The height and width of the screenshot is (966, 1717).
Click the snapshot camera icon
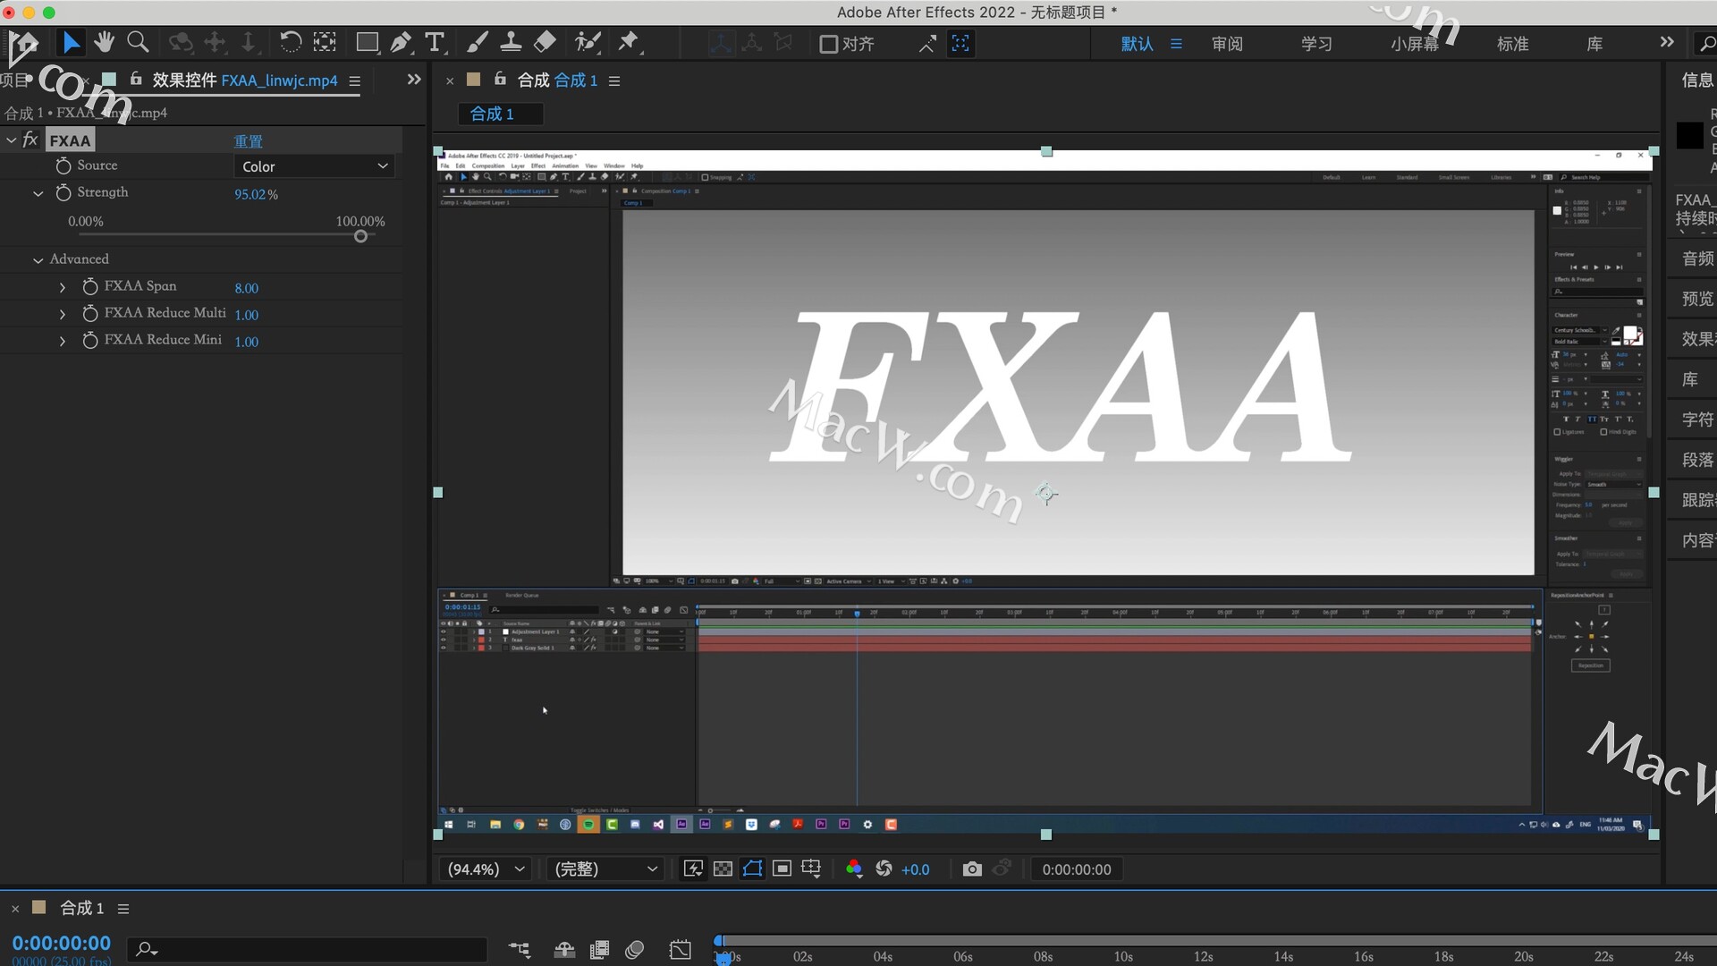[x=972, y=869]
